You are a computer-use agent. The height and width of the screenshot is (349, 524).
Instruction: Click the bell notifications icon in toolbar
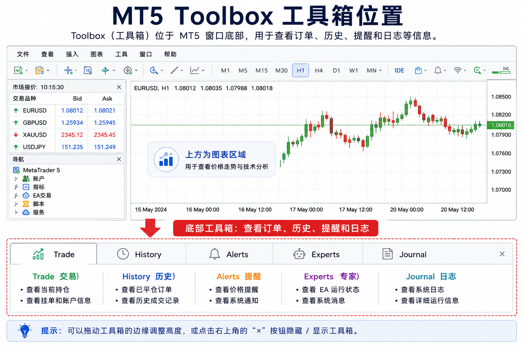(x=438, y=71)
